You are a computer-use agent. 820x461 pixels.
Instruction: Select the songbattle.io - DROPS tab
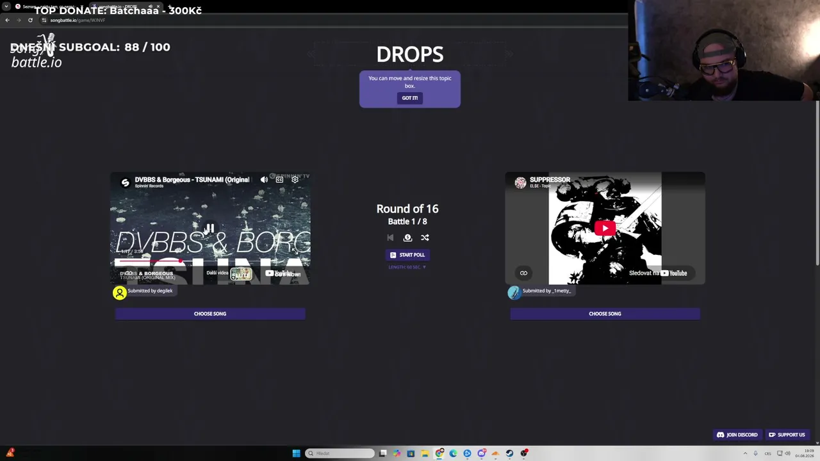point(125,6)
